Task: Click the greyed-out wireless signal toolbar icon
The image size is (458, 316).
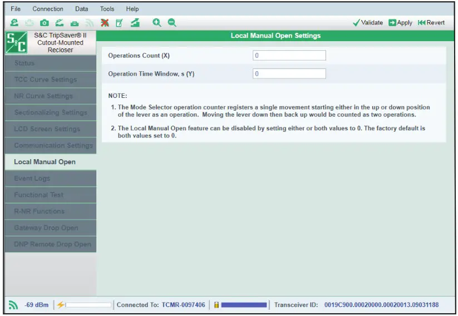Action: point(90,23)
